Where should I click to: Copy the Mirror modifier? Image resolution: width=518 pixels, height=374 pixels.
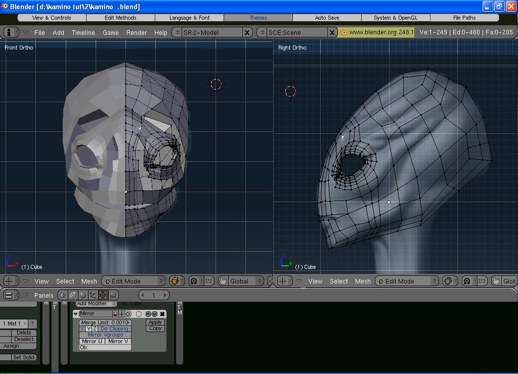[155, 329]
